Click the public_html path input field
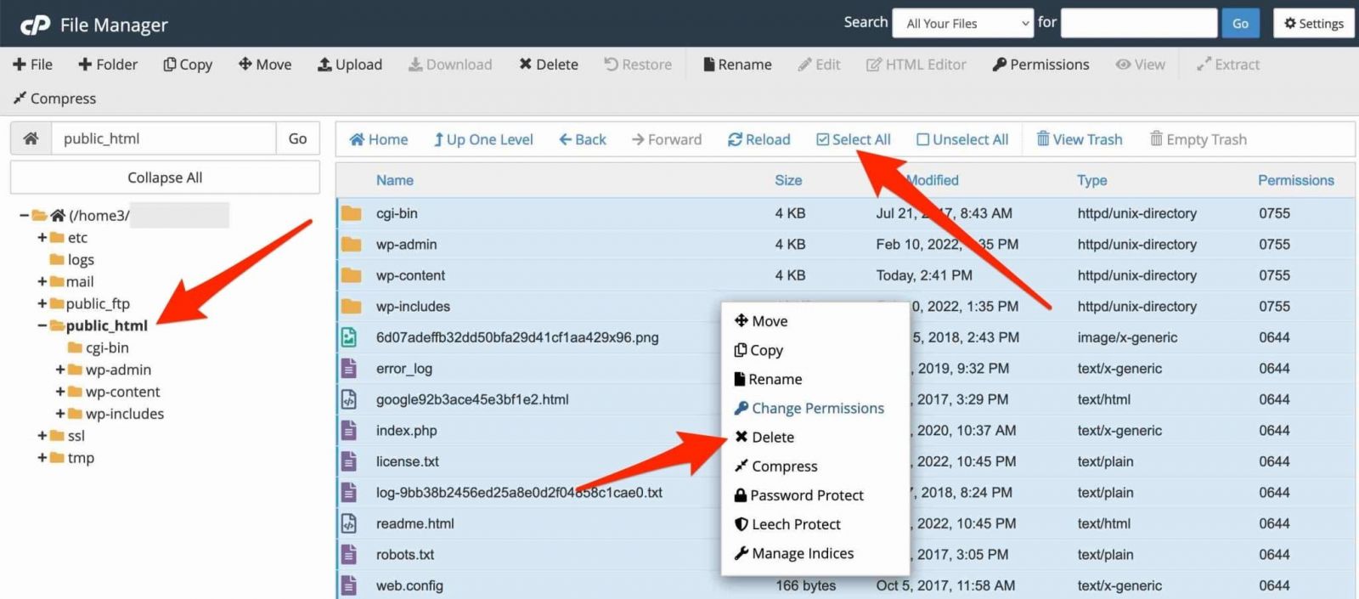1359x599 pixels. (x=163, y=138)
